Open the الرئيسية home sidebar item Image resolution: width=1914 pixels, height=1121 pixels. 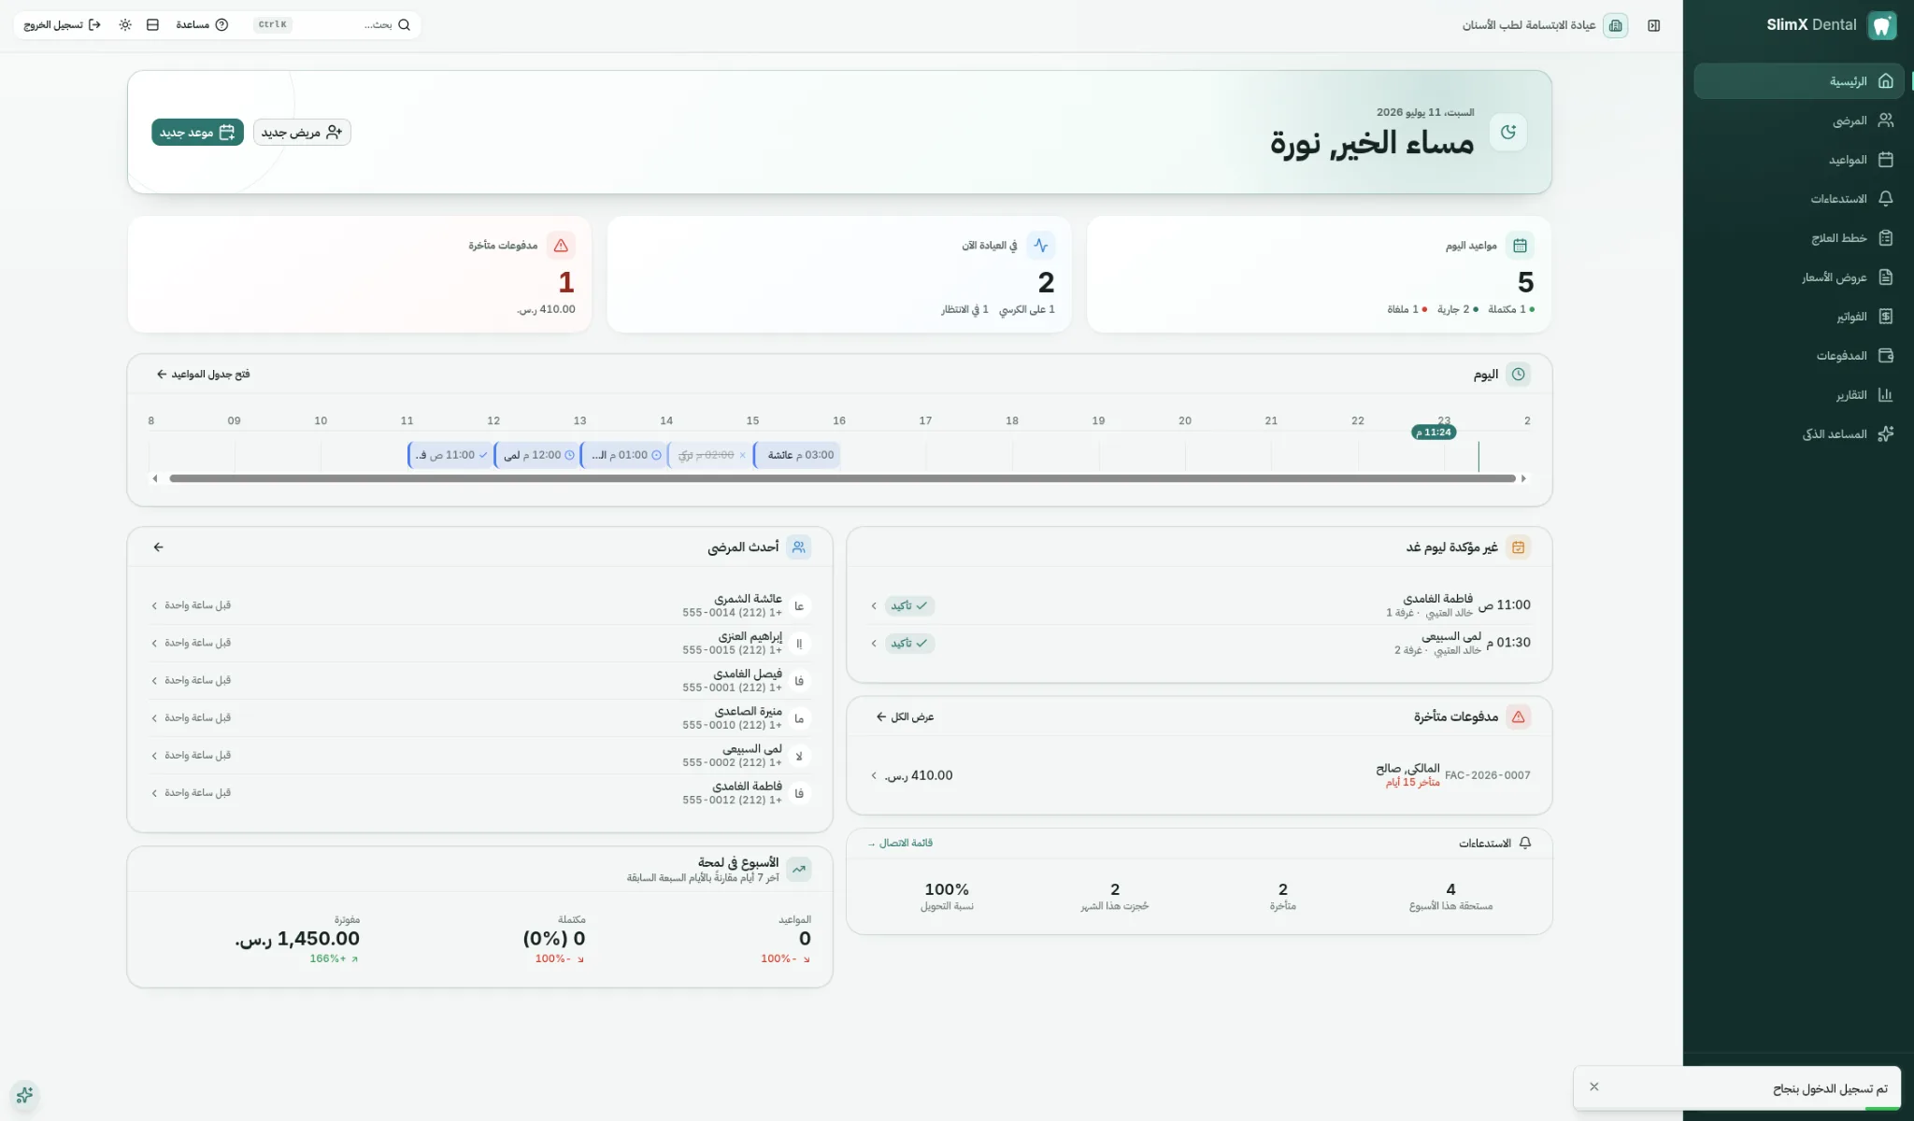(1798, 81)
